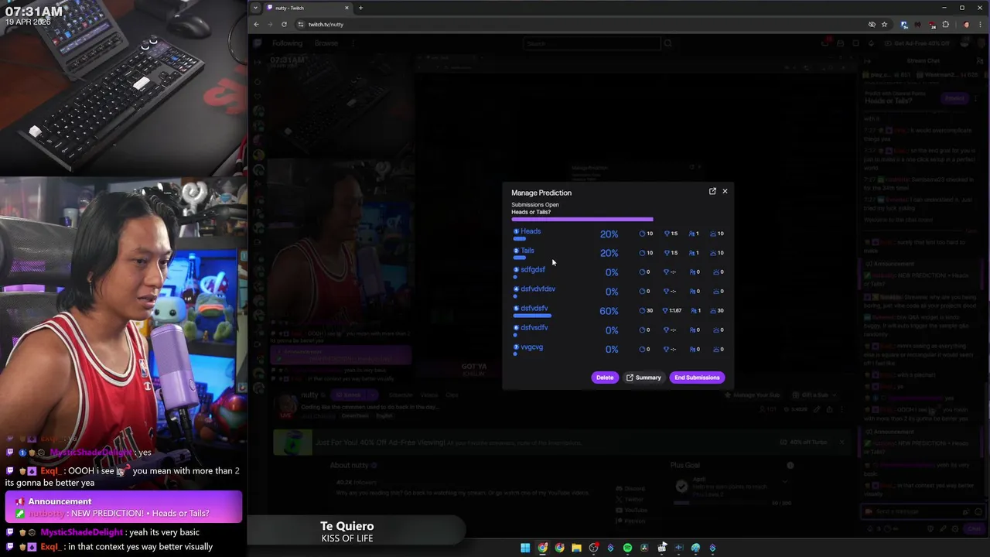The image size is (990, 557).
Task: Click the tracking protection eye icon
Action: (x=872, y=24)
